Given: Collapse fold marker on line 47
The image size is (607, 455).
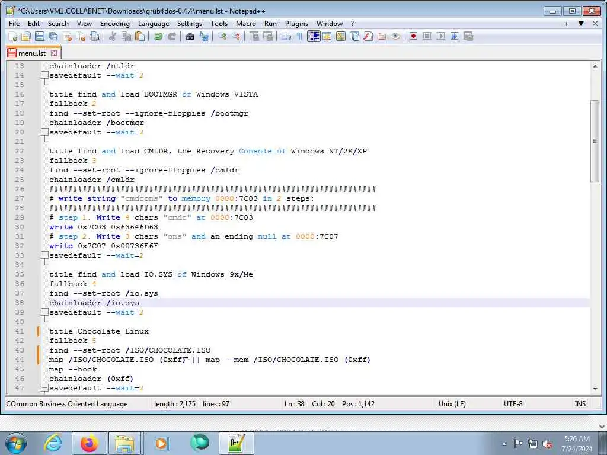Looking at the screenshot, I should (44, 388).
